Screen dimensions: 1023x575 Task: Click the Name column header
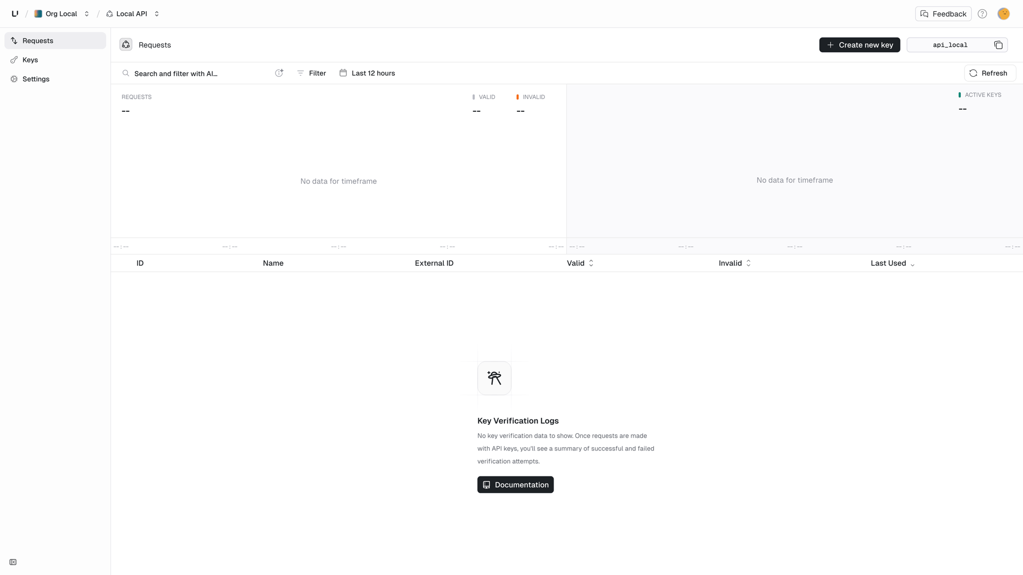tap(273, 263)
